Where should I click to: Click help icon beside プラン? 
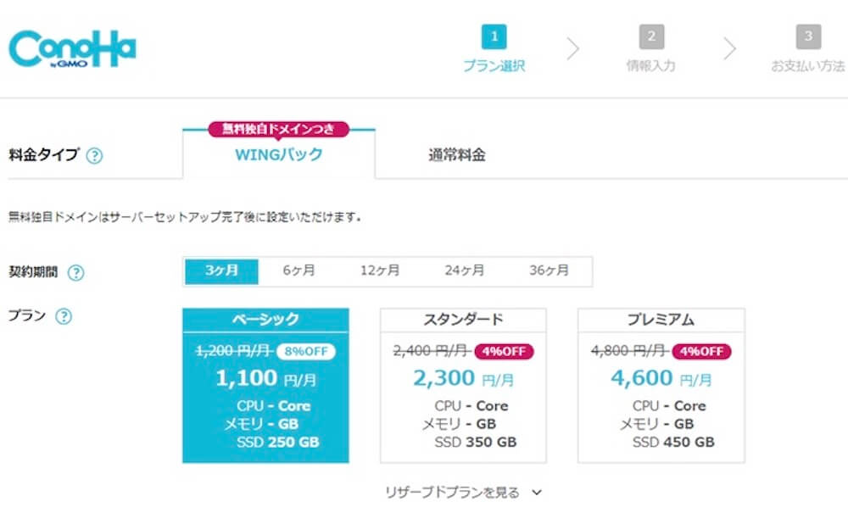pos(64,317)
